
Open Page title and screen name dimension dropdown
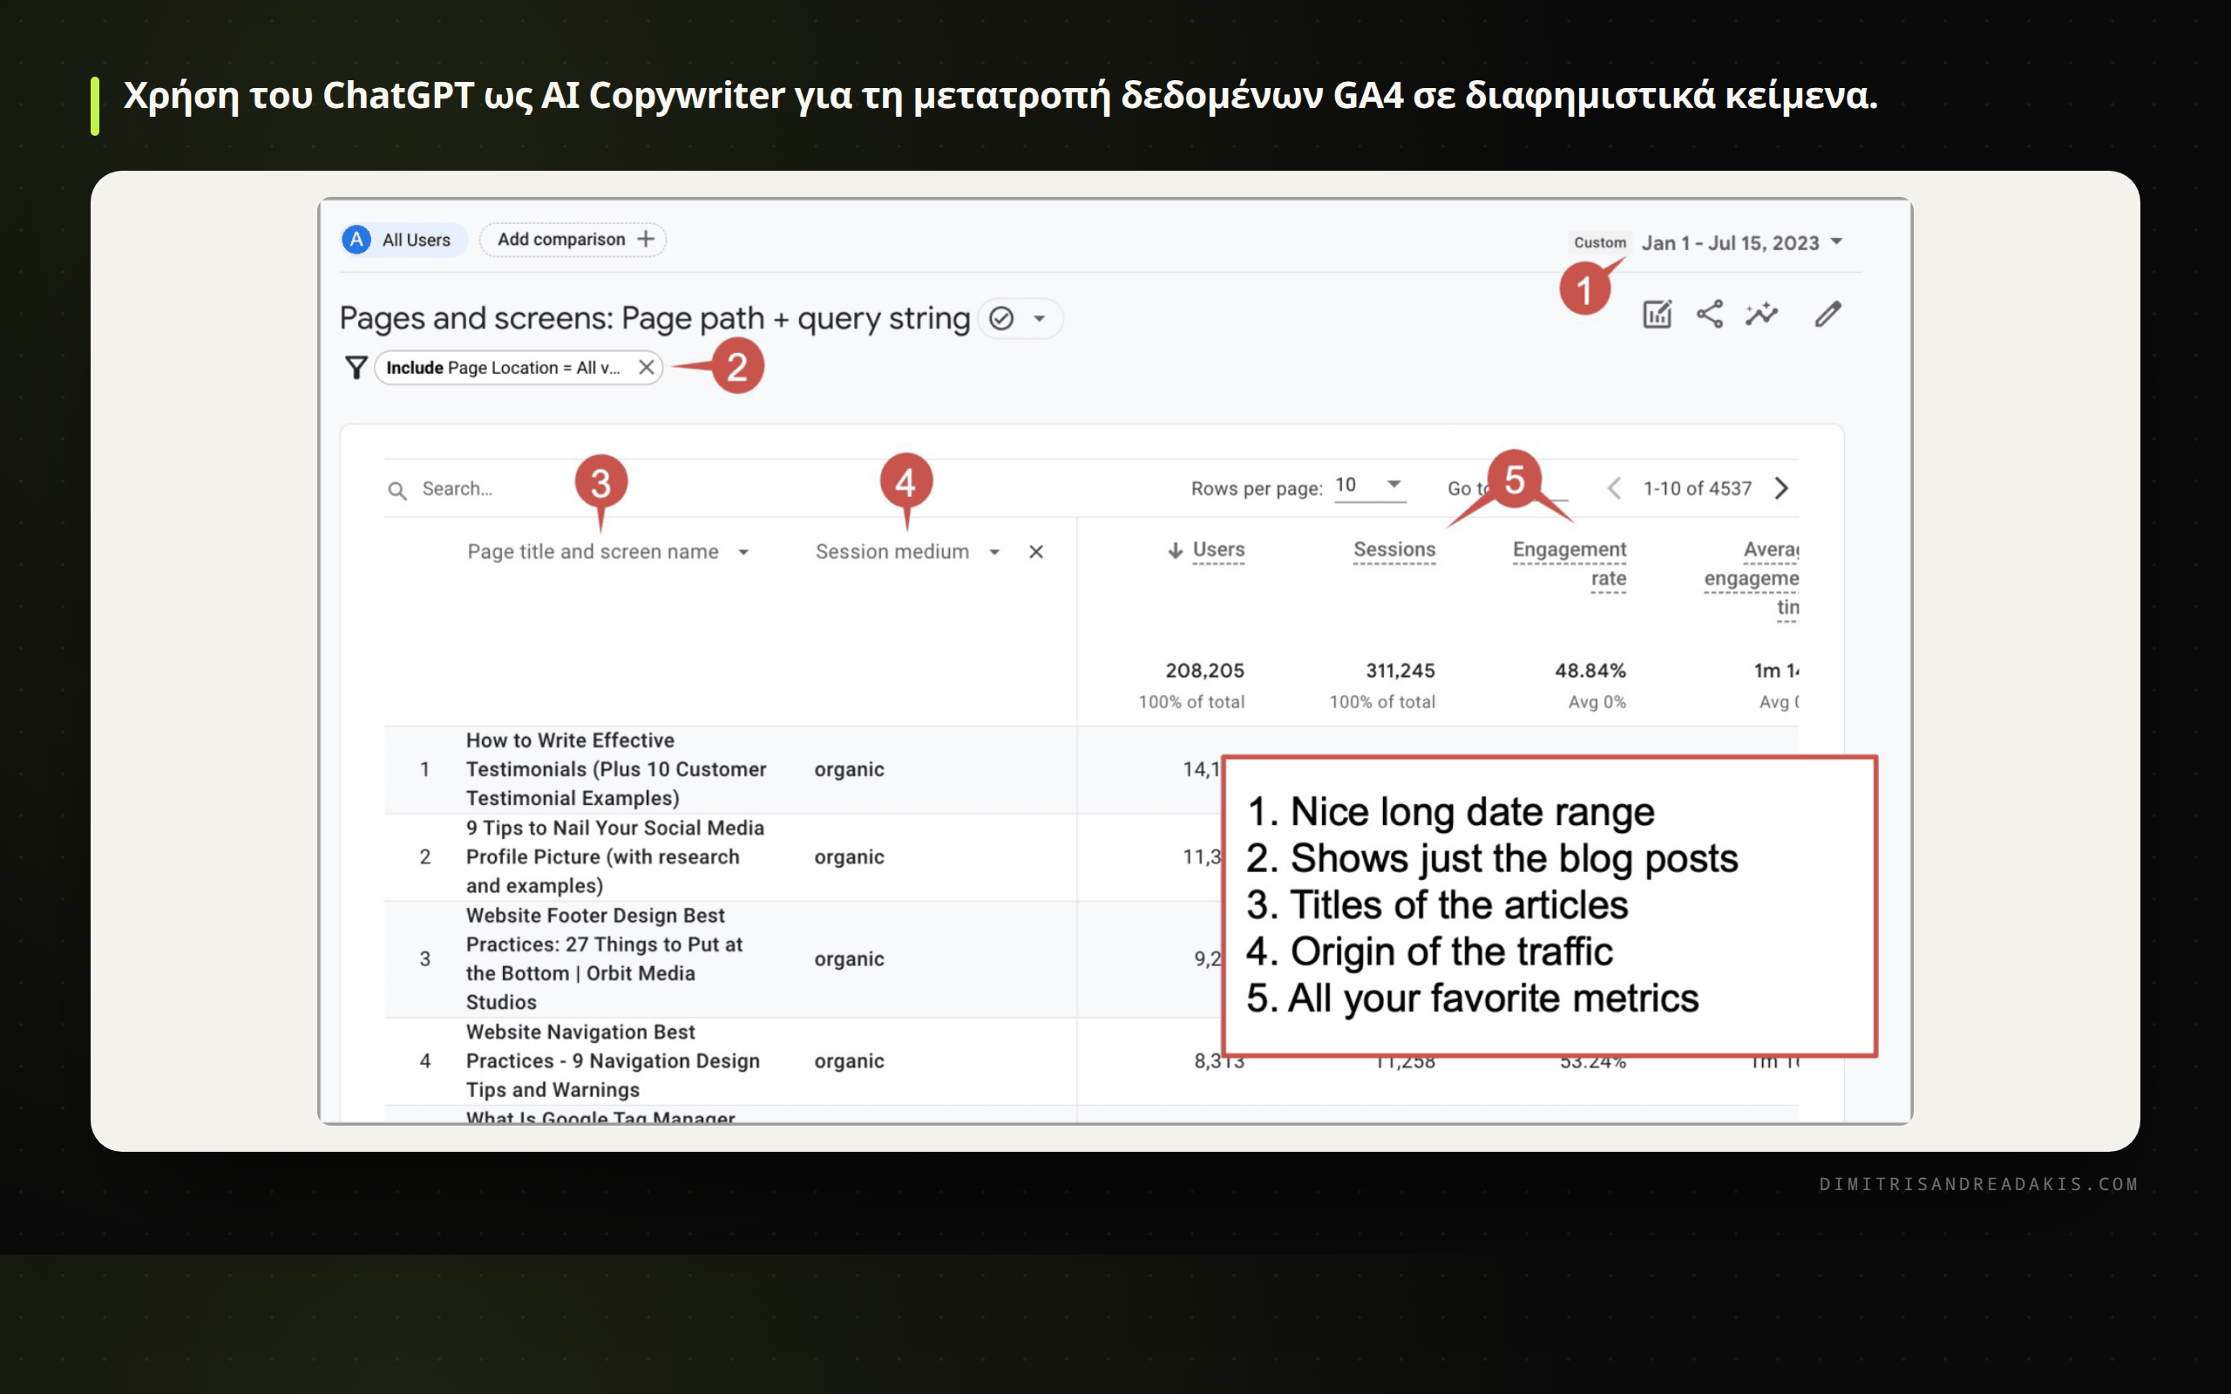pos(743,552)
